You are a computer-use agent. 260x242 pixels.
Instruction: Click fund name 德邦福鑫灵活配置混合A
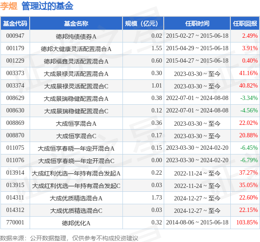point(76,61)
